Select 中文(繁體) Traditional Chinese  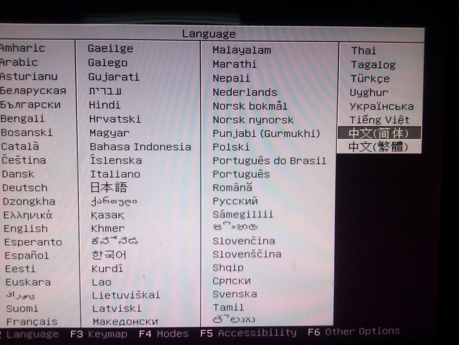pyautogui.click(x=379, y=147)
